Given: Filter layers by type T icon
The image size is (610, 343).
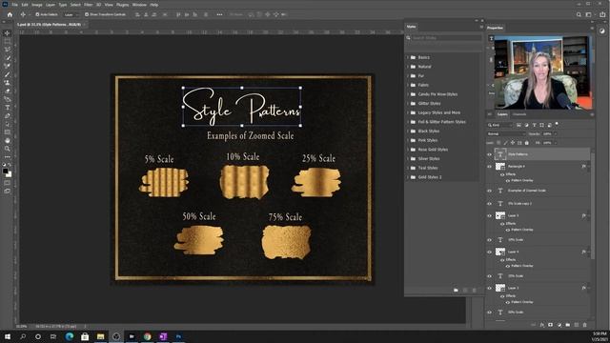Looking at the screenshot, I should (x=534, y=125).
